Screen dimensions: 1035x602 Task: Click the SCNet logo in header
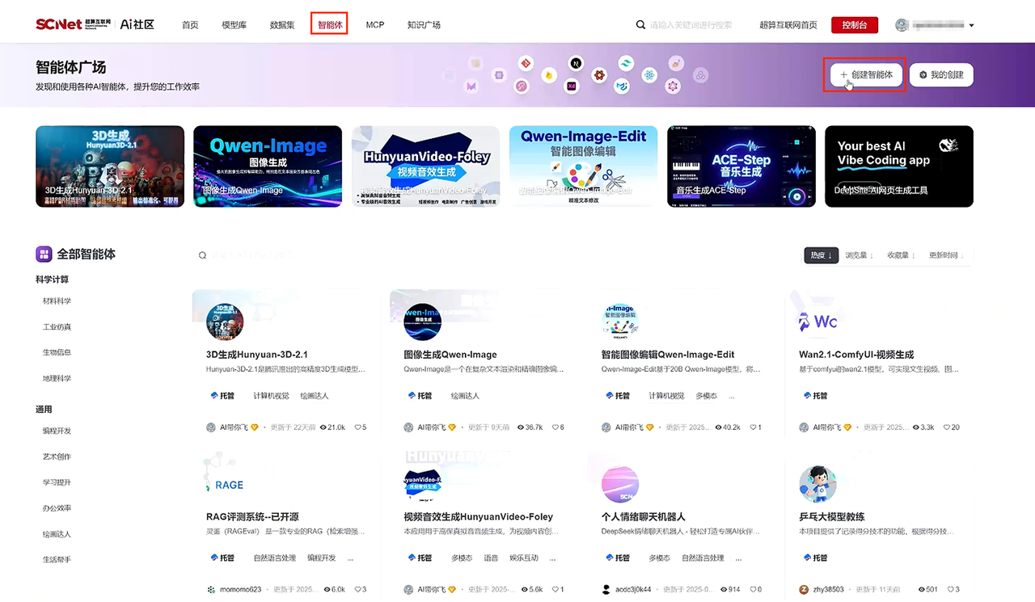click(71, 24)
